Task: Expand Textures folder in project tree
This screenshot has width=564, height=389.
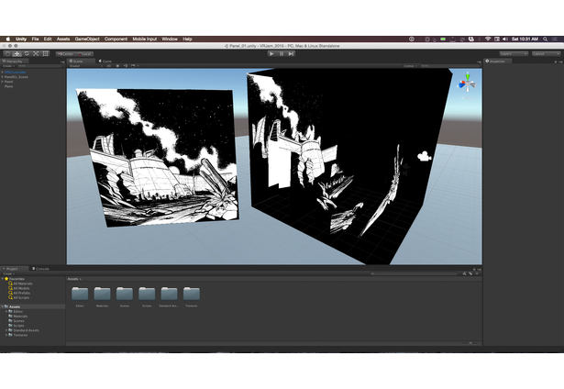Action: [x=6, y=335]
